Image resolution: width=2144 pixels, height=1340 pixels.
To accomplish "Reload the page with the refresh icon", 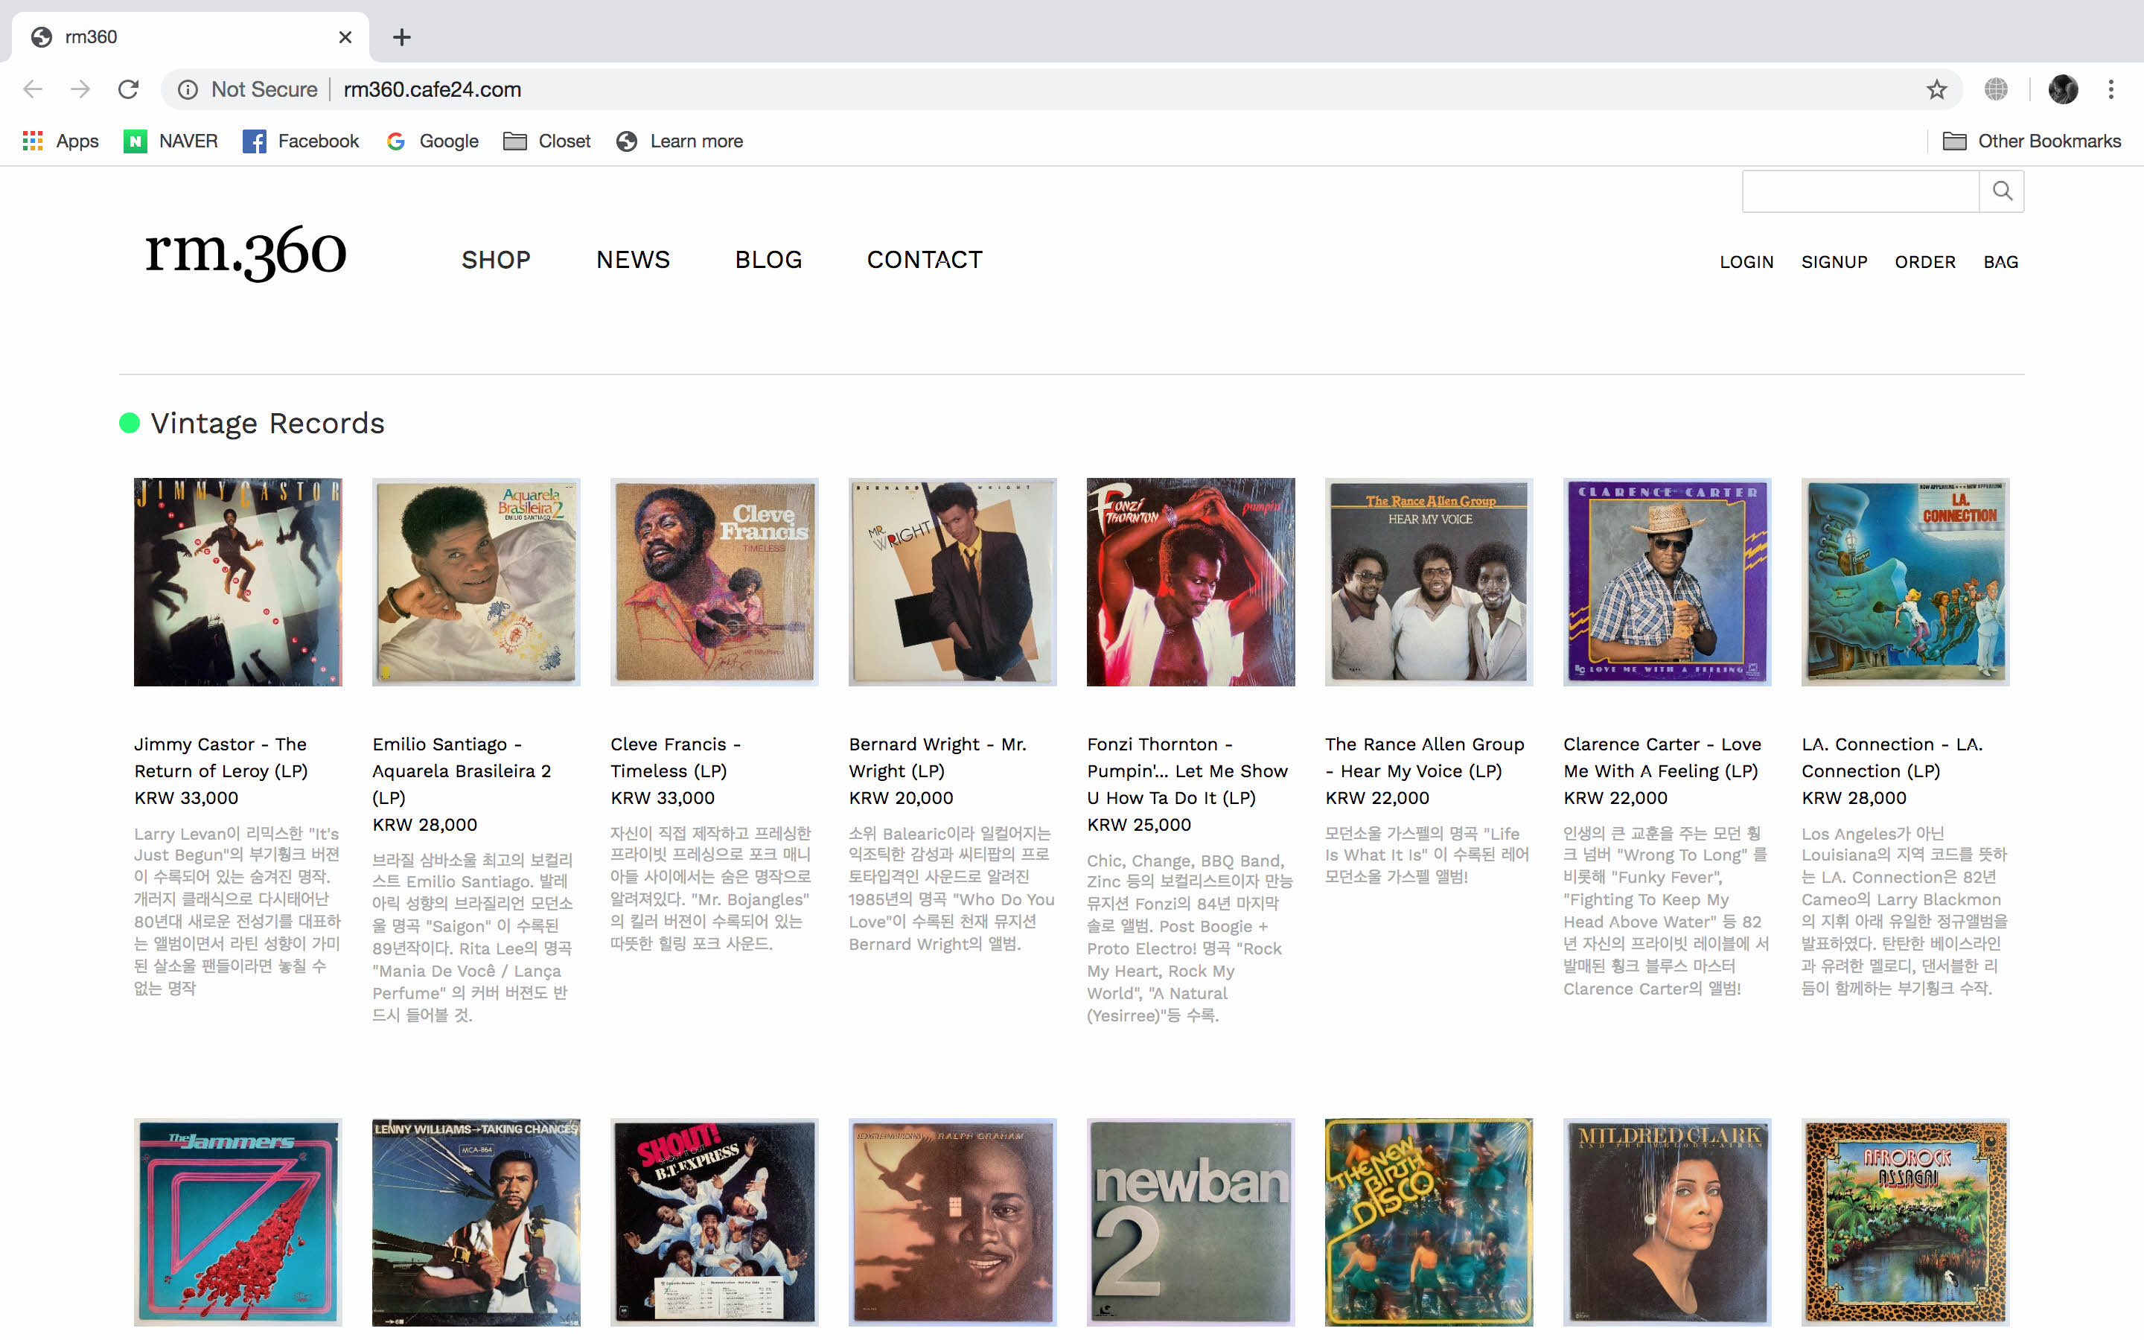I will tap(129, 89).
